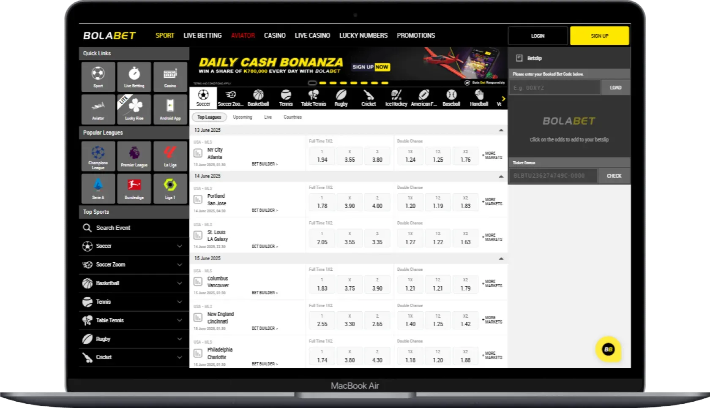Viewport: 710px width, 408px height.
Task: Focus the booked bet code input field
Action: click(554, 87)
